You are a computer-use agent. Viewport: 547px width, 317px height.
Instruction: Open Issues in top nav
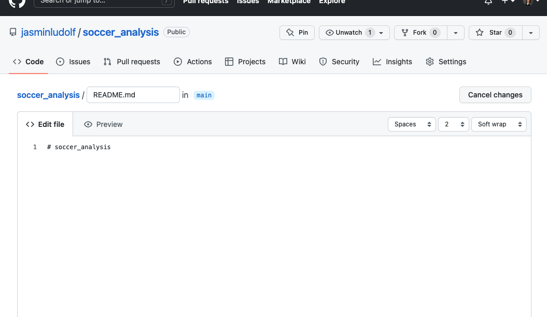pos(248,2)
